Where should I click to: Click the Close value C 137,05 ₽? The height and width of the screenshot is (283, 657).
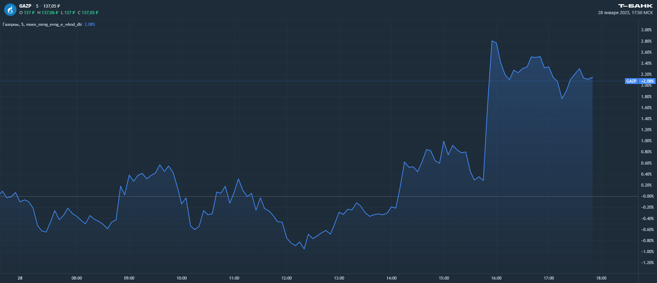coord(88,13)
